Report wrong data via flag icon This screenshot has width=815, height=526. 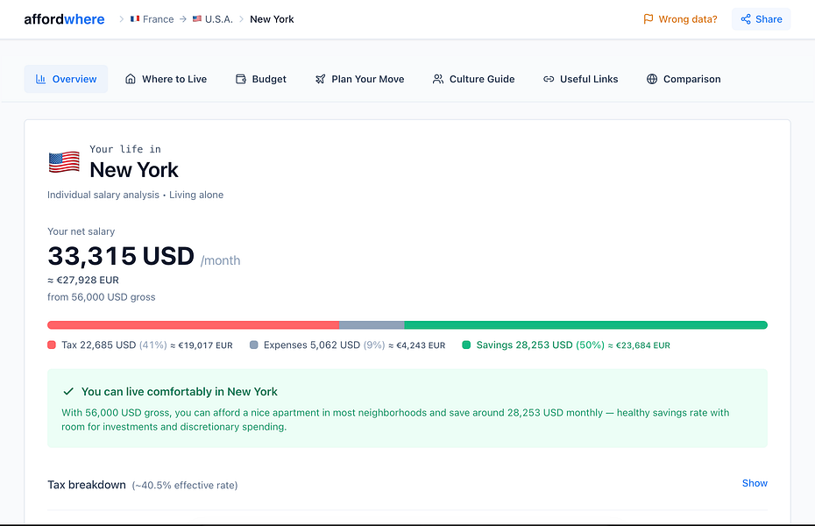(x=648, y=19)
